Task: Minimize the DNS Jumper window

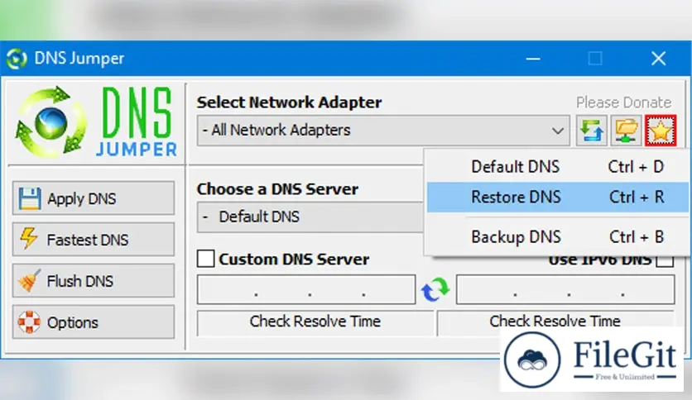Action: click(533, 58)
